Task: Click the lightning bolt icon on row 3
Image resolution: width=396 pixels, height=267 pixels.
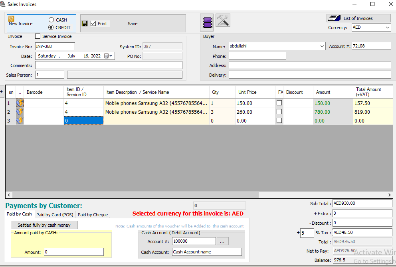Action: pyautogui.click(x=20, y=120)
